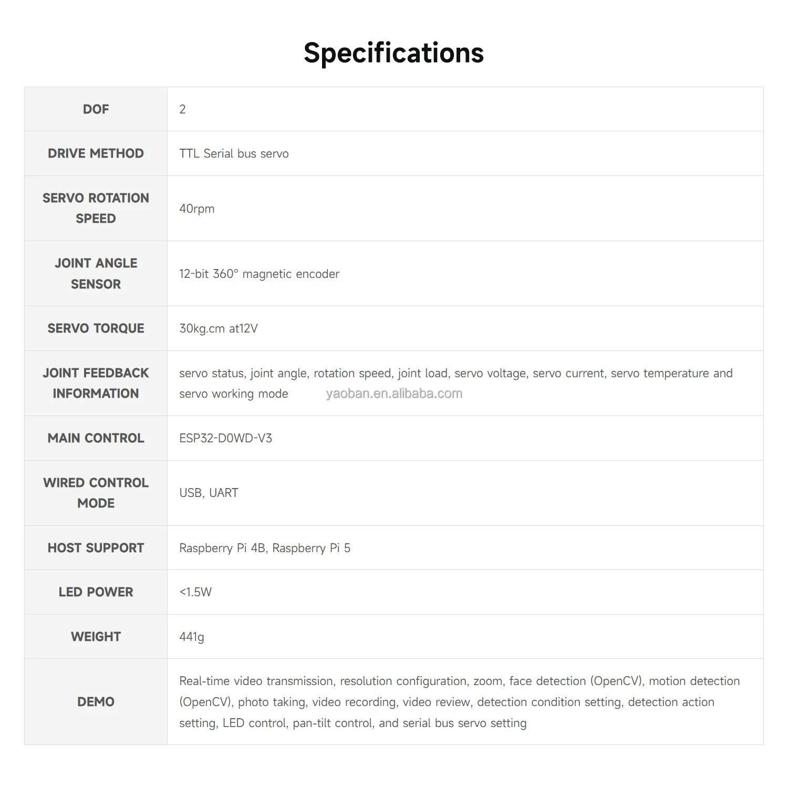
Task: Select the DOF row label
Action: click(x=96, y=109)
